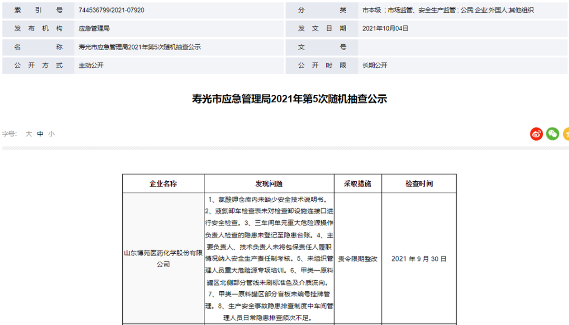
Task: Click the 名称 label
Action: [x=38, y=47]
